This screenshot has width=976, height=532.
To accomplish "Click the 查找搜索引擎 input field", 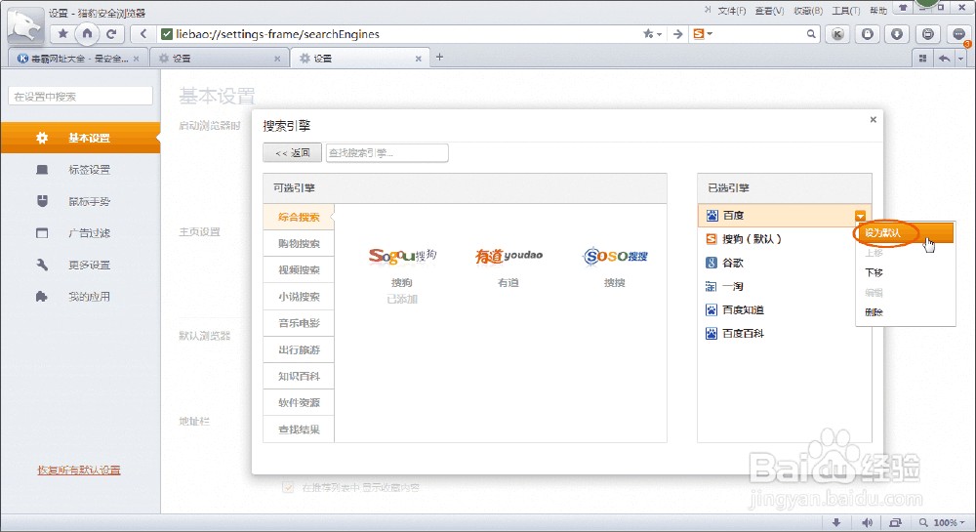I will pos(386,152).
